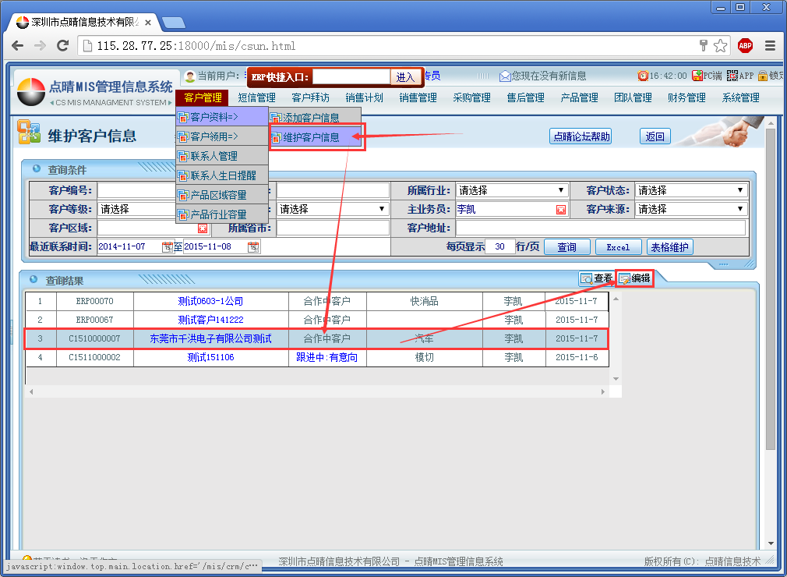Expand the 客户状态 dropdown
Screen dimensions: 787x577
pos(690,190)
